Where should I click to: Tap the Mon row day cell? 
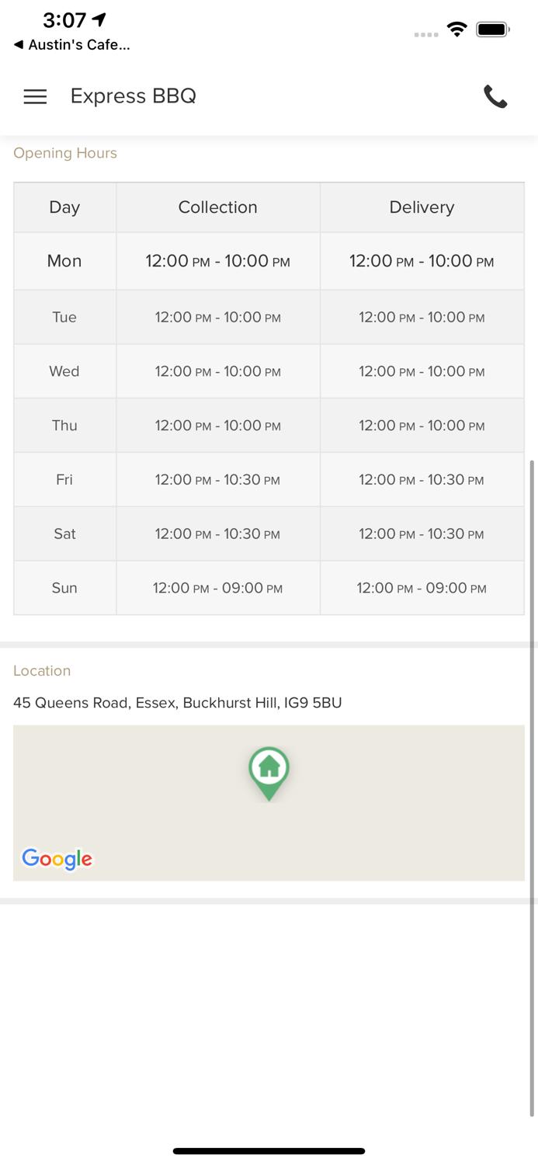(64, 261)
